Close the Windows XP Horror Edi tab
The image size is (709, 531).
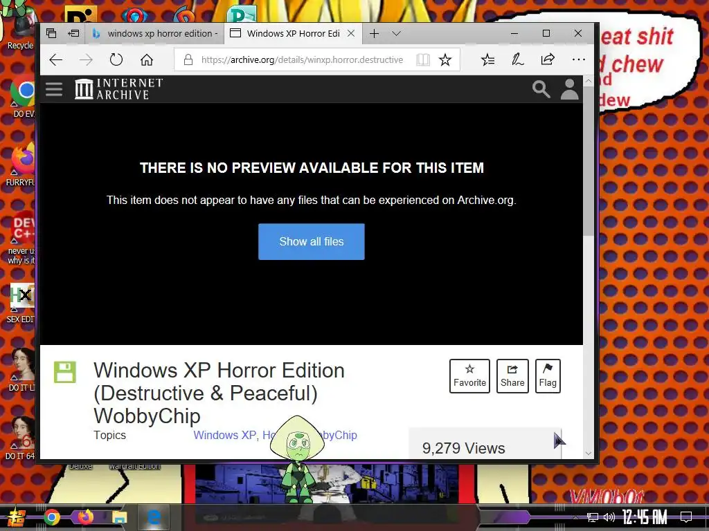click(351, 33)
